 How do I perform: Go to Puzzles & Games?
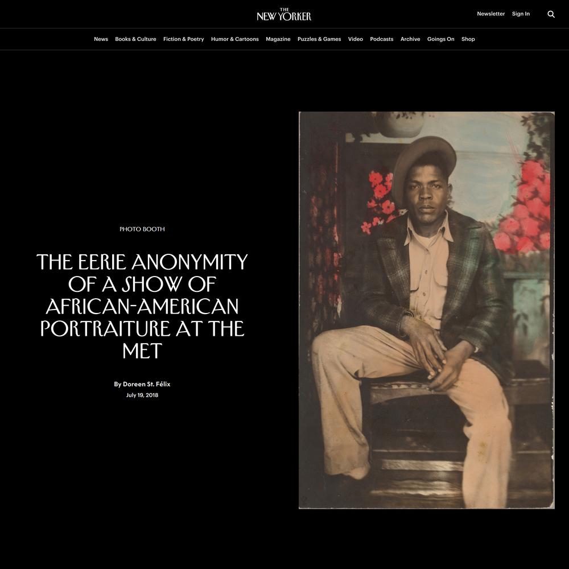[x=319, y=39]
